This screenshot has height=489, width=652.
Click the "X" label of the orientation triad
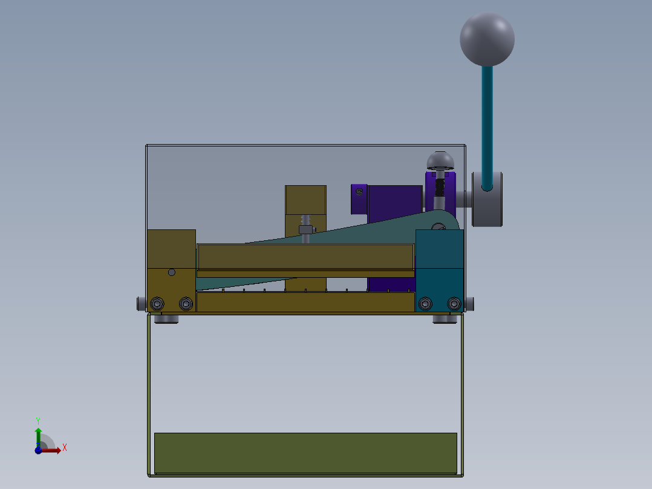click(x=65, y=448)
